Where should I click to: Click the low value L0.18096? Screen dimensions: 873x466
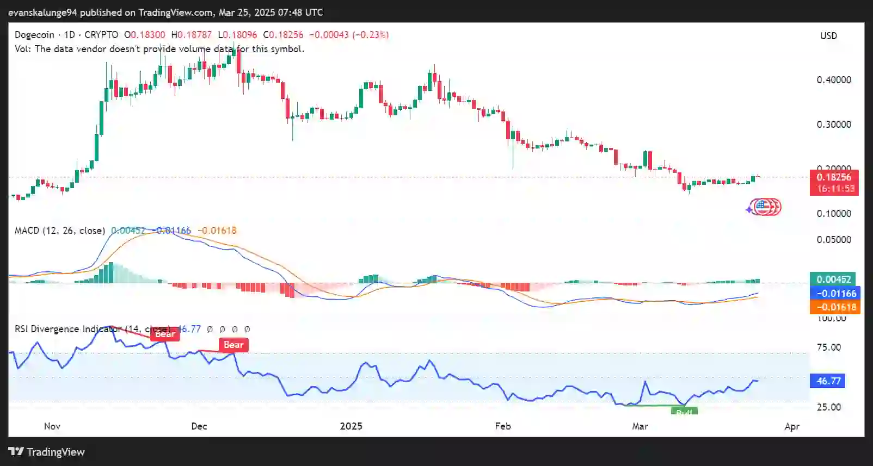[237, 35]
